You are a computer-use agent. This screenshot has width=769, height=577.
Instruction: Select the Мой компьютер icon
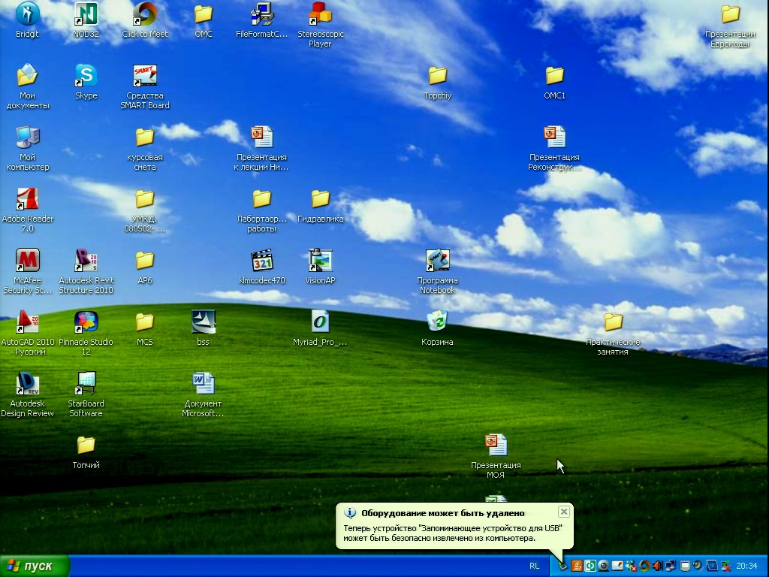pyautogui.click(x=28, y=148)
